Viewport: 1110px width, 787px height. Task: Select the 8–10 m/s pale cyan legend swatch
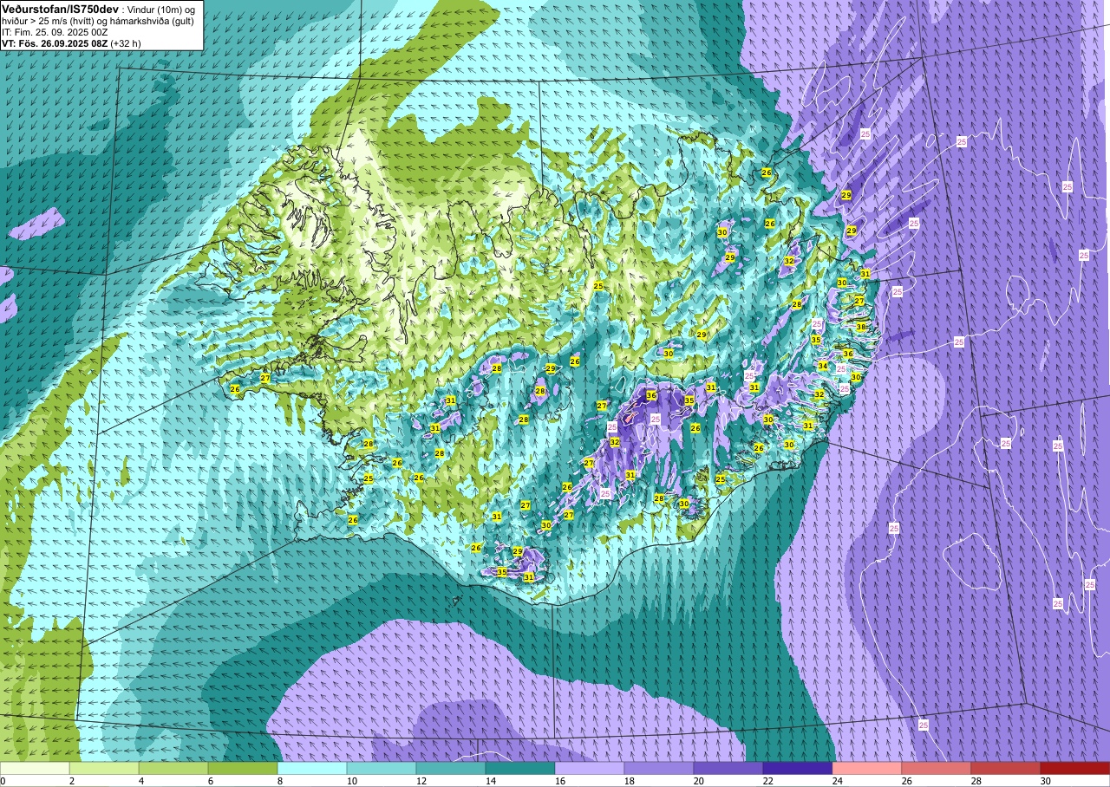(312, 768)
